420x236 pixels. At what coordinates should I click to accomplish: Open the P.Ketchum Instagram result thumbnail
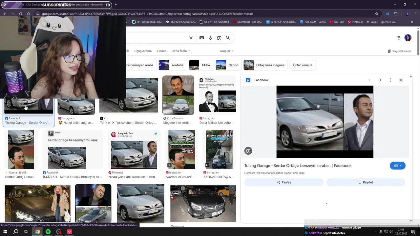[217, 95]
